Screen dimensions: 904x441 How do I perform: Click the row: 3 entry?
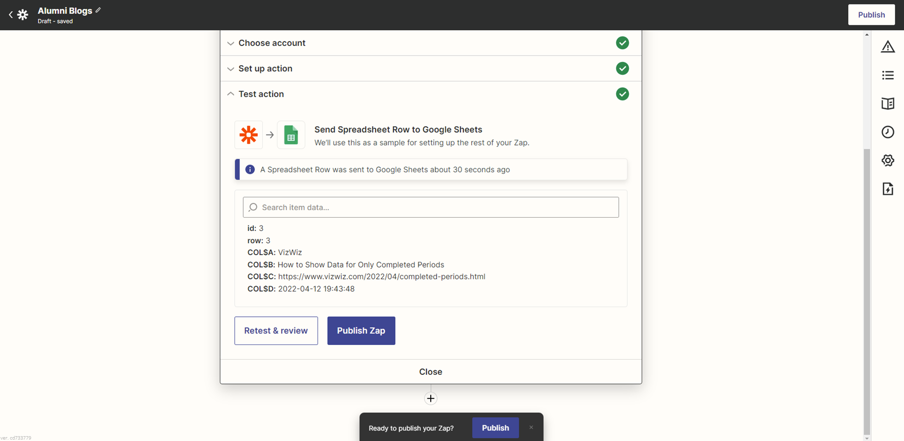pos(259,240)
